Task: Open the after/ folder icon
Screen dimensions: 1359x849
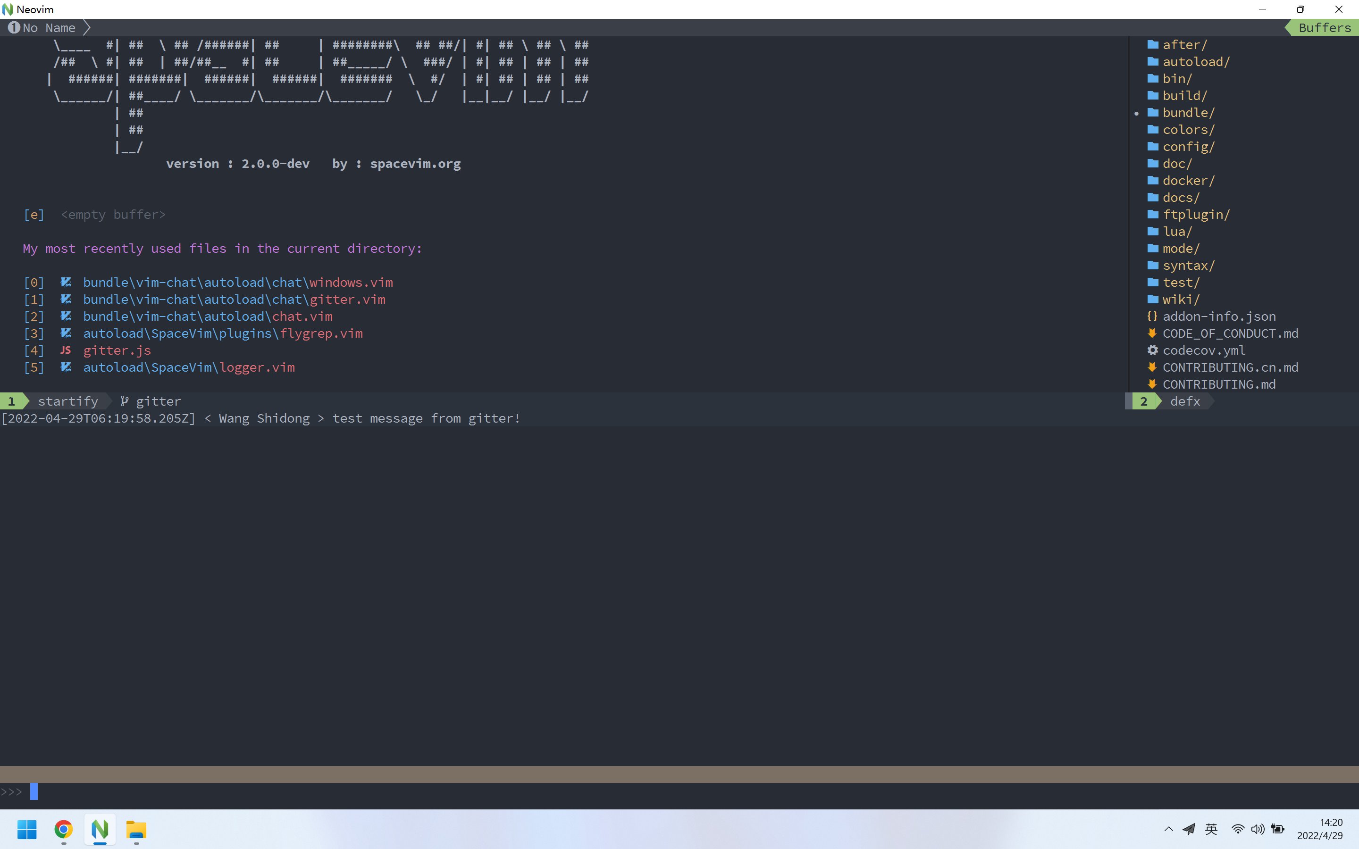Action: click(1153, 44)
